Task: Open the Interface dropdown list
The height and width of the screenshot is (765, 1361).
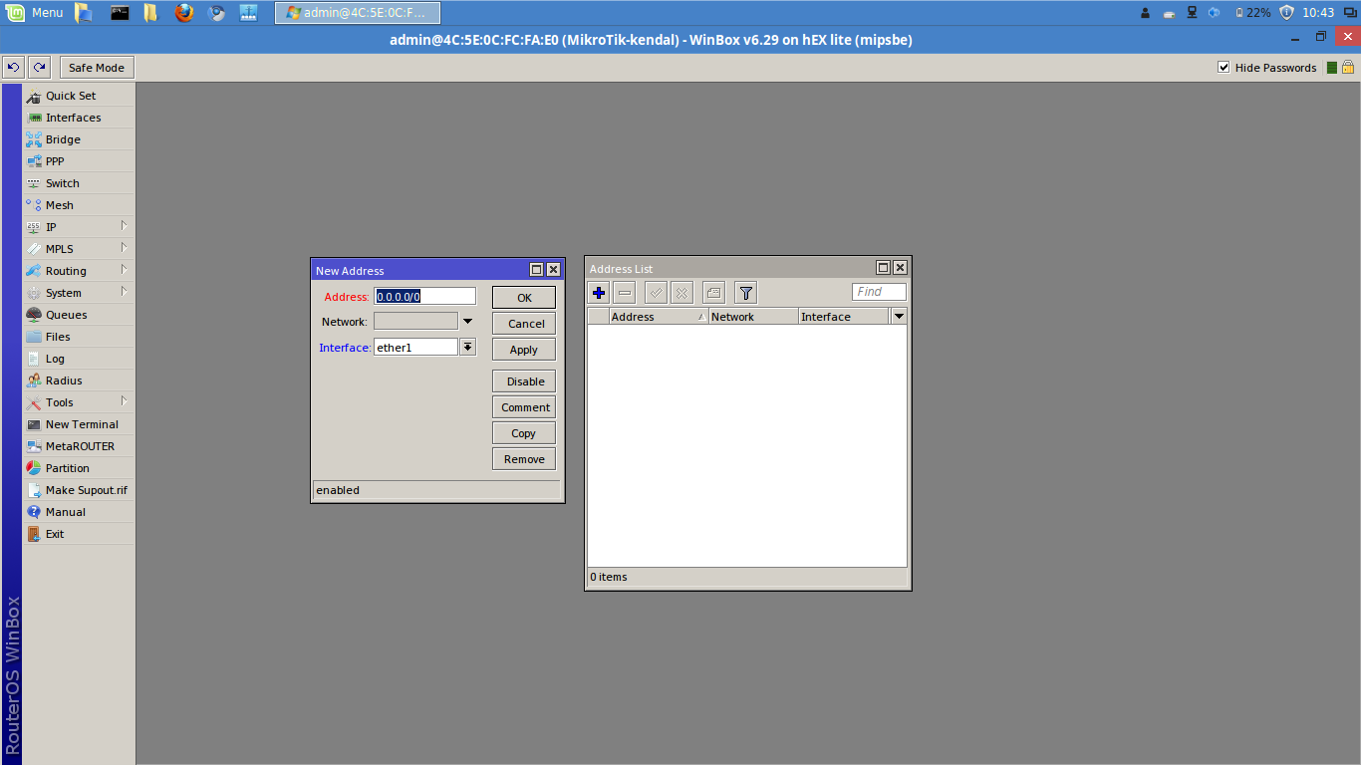Action: pyautogui.click(x=468, y=348)
